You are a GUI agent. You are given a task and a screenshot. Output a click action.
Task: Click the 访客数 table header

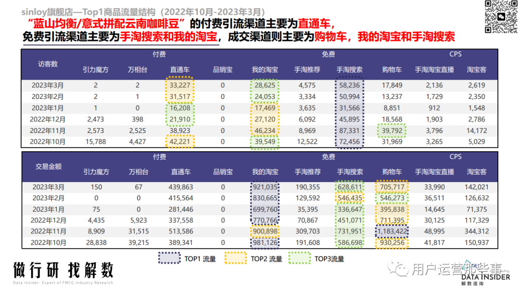click(x=48, y=64)
